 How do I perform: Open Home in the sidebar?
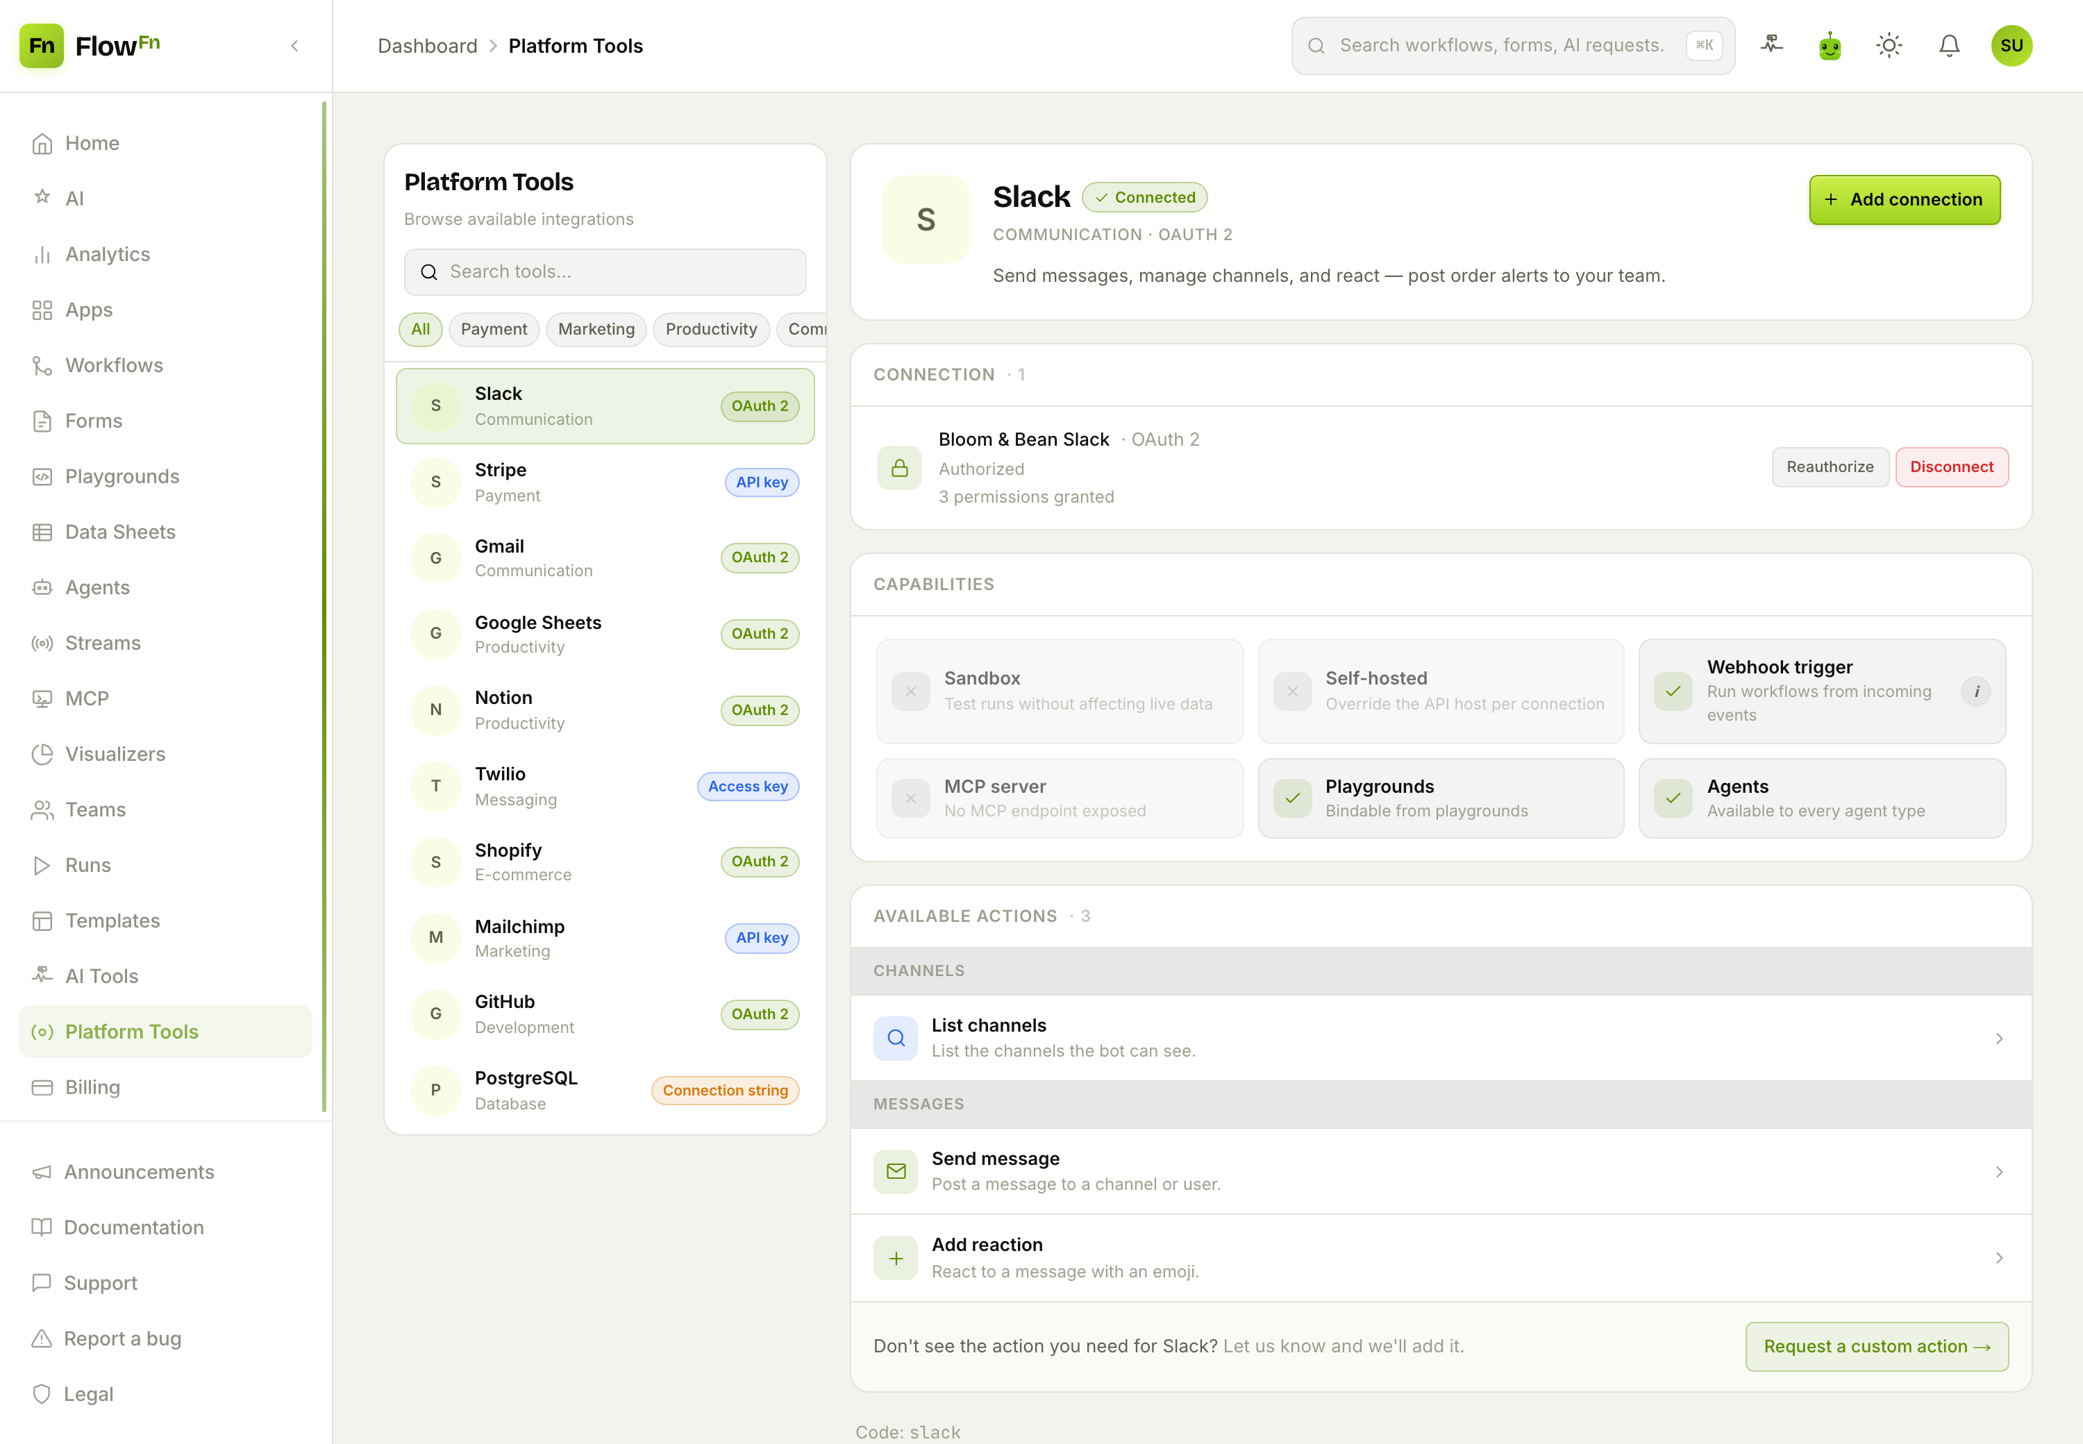click(x=165, y=143)
